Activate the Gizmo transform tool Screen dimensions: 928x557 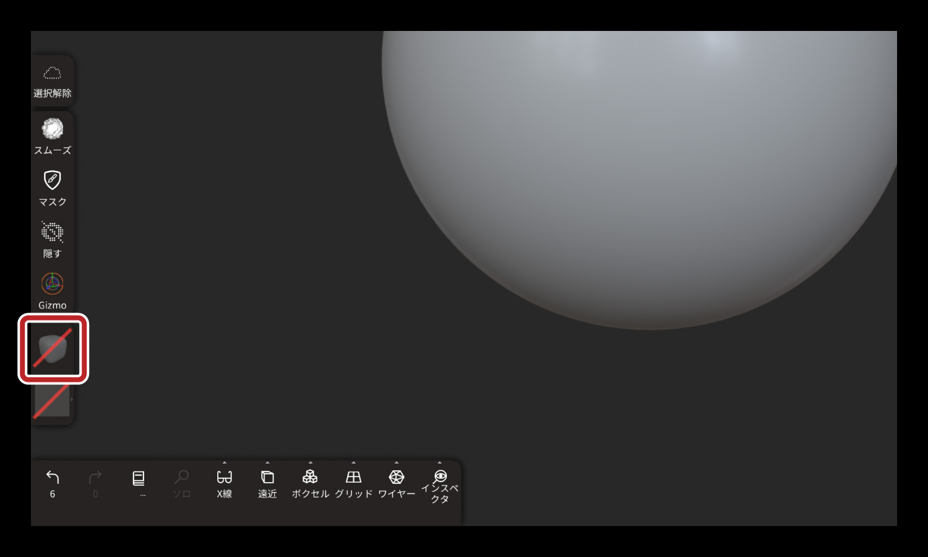click(53, 284)
